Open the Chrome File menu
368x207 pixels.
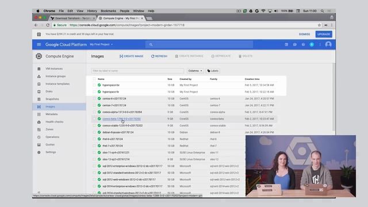click(x=62, y=11)
